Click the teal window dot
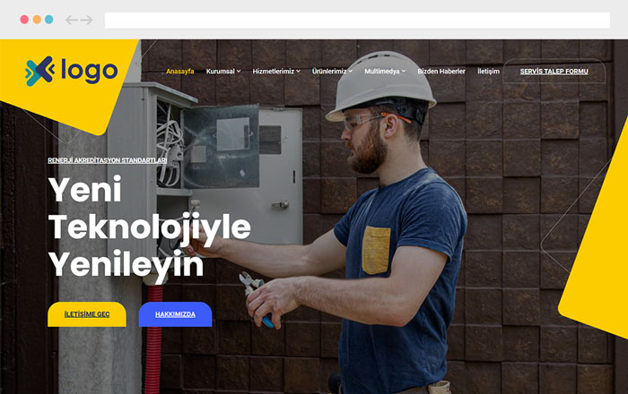This screenshot has width=628, height=394. [x=48, y=20]
